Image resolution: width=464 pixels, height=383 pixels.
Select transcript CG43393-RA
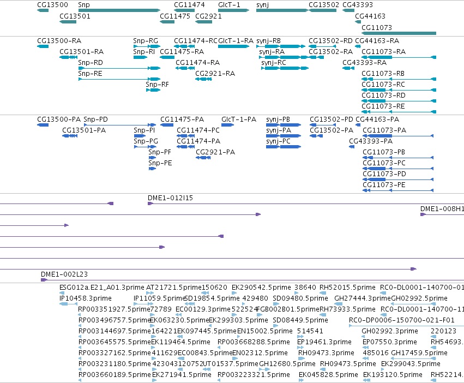(348, 68)
